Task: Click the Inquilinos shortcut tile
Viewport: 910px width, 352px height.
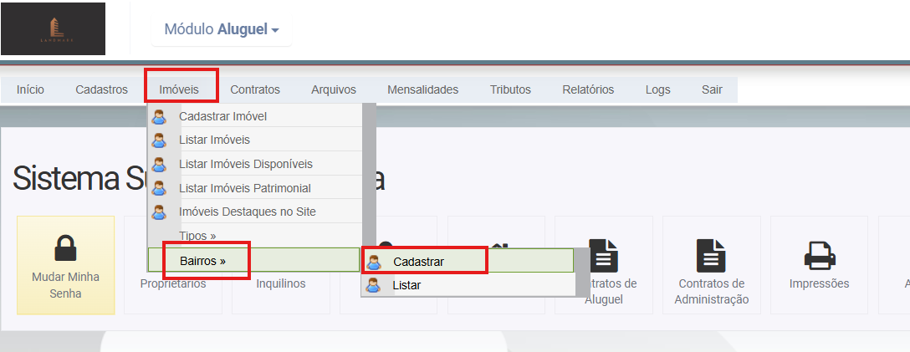Action: [x=280, y=283]
